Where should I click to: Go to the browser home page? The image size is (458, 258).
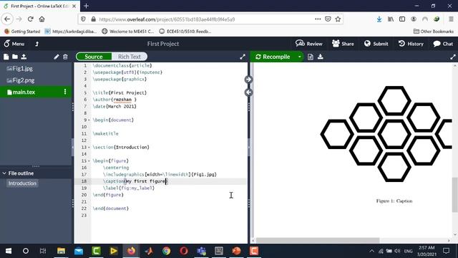pos(42,19)
